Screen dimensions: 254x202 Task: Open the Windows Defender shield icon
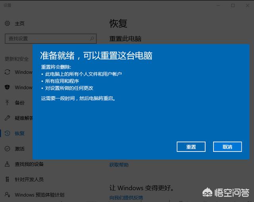click(x=7, y=87)
